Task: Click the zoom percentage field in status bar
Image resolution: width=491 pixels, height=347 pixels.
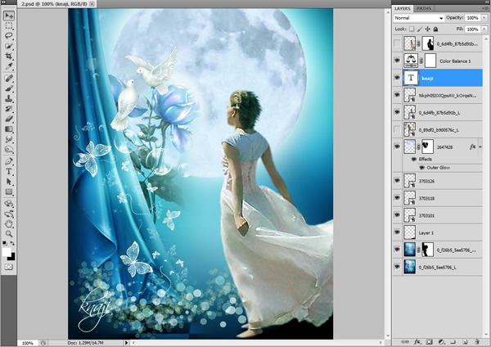Action: (27, 343)
